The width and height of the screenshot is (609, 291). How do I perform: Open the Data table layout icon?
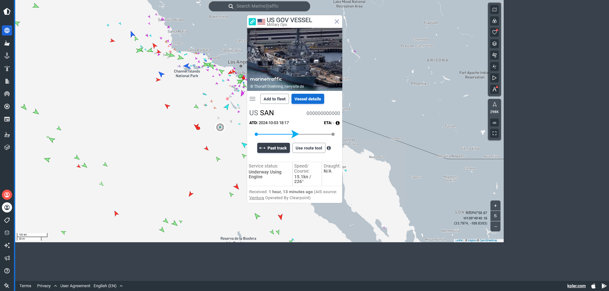(x=7, y=119)
